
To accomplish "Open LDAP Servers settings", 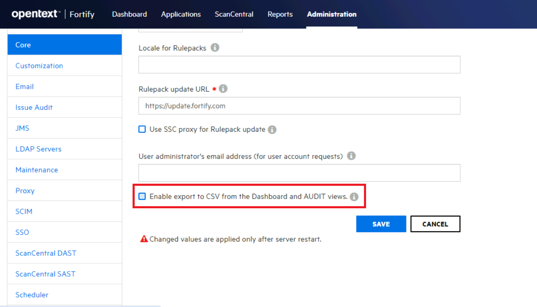I will tap(65, 149).
